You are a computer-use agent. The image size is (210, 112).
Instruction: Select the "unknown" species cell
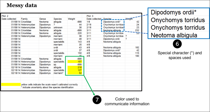click(57, 28)
